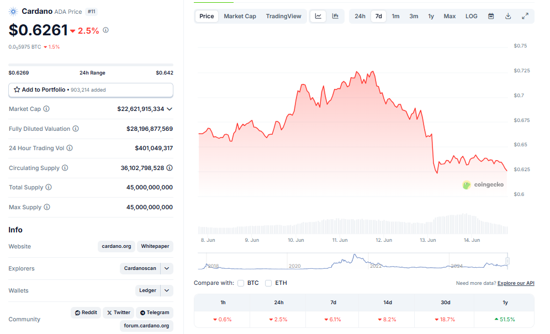Open Ledger wallet button

pyautogui.click(x=147, y=290)
